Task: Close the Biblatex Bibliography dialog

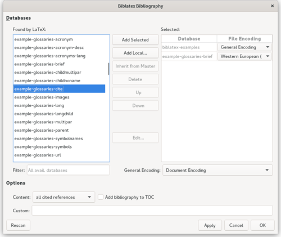Action: coord(272,6)
